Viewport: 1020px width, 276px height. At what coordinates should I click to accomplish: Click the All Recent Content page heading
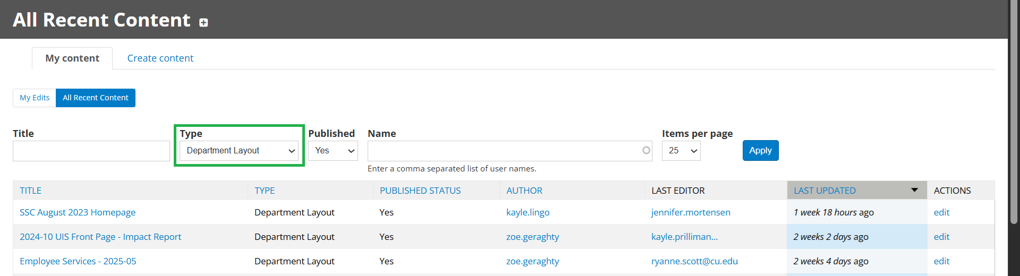click(101, 20)
